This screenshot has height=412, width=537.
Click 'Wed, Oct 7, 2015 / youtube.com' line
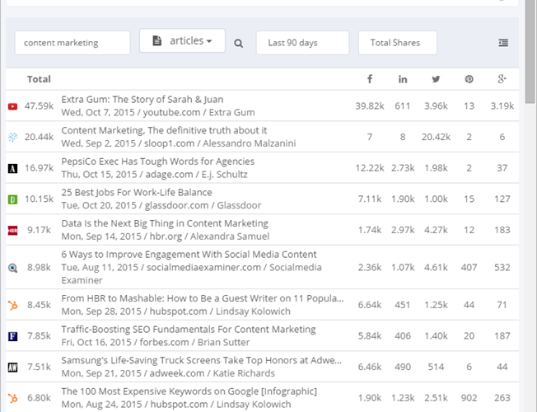coord(131,112)
